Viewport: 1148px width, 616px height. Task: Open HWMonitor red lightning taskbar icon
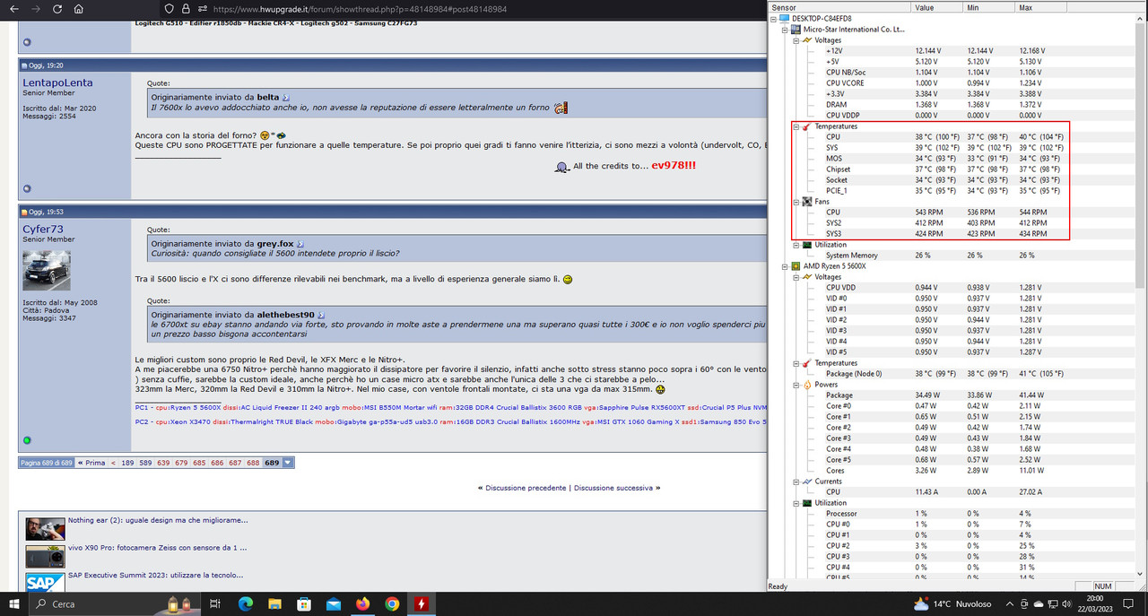point(421,603)
